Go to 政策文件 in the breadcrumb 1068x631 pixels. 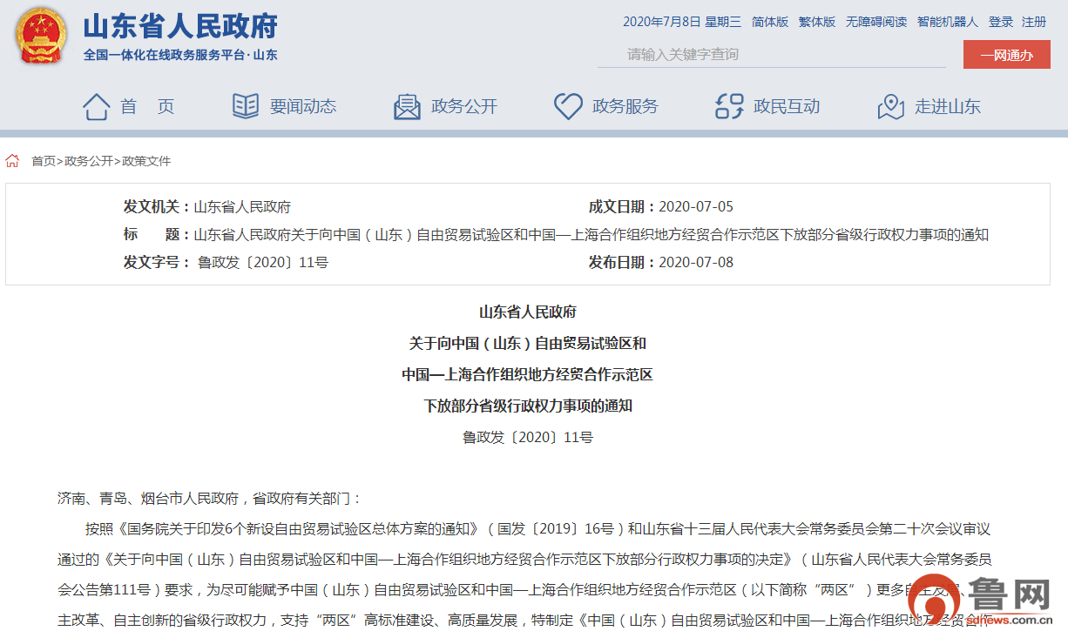pos(146,161)
